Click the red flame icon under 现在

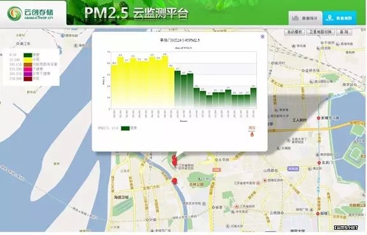(x=252, y=134)
